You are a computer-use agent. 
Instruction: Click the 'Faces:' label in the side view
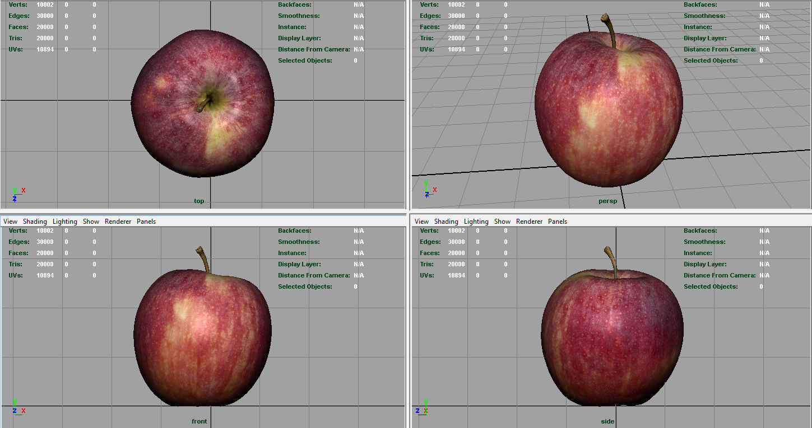[x=430, y=253]
